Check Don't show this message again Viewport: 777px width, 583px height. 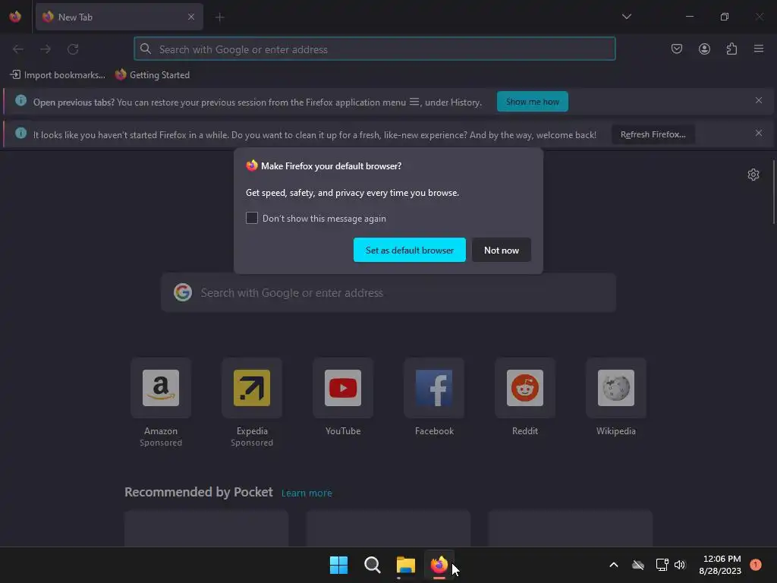[x=252, y=218]
